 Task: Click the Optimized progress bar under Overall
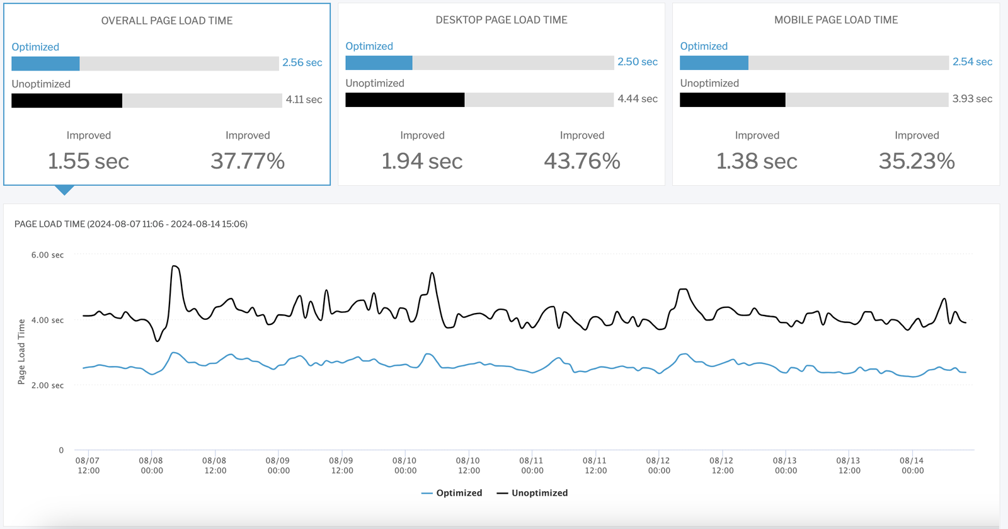tap(145, 63)
